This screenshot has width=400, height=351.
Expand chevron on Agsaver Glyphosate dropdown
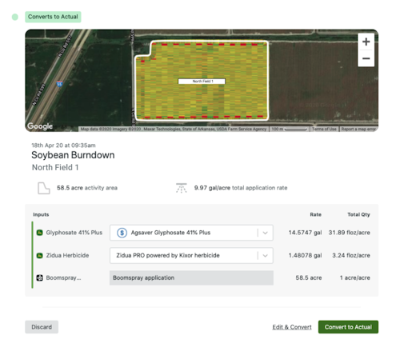point(265,233)
